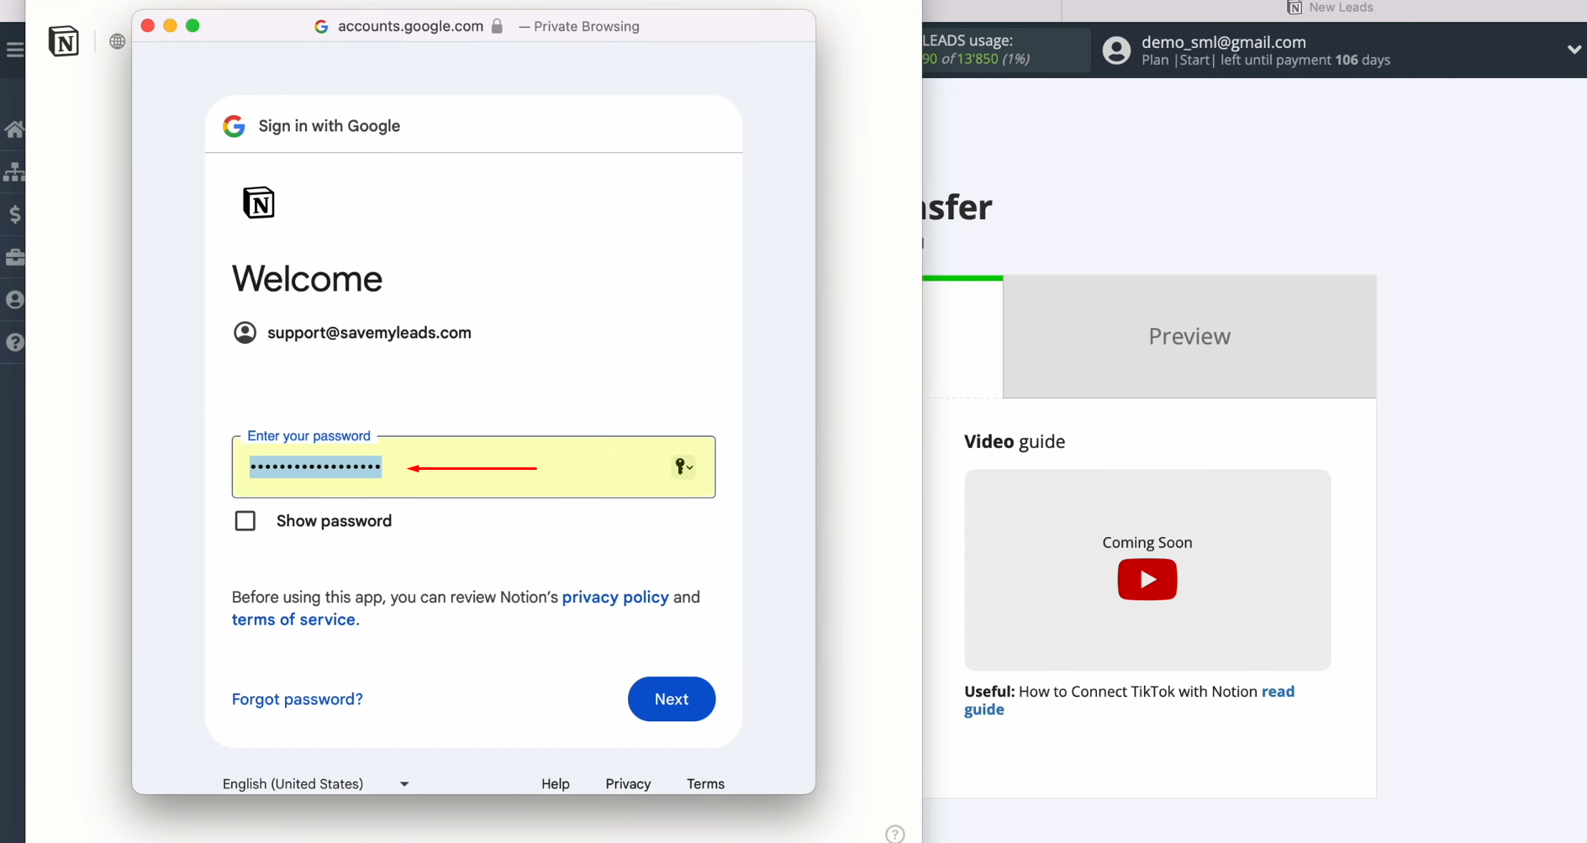Open the Privacy link in the footer
The width and height of the screenshot is (1587, 843).
(628, 783)
